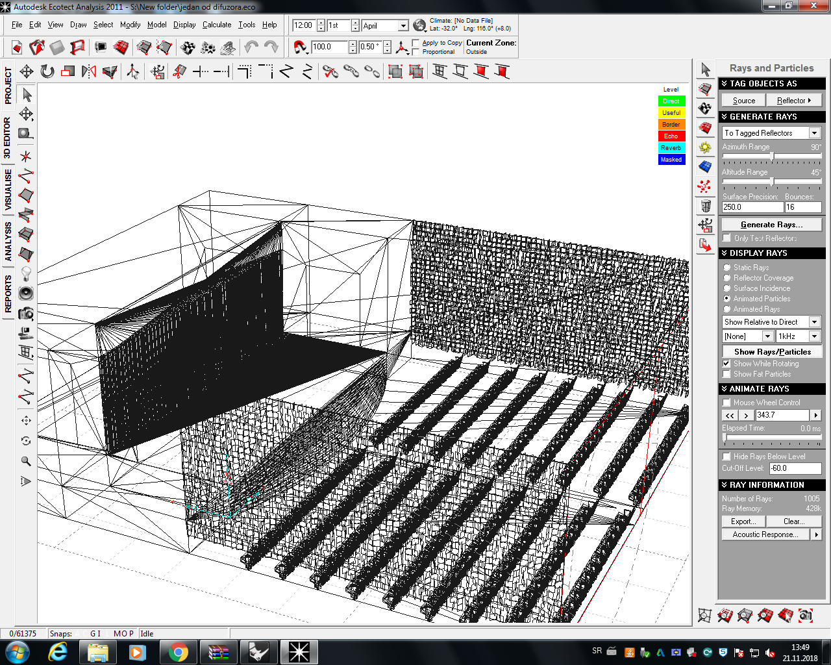Click the Generate Rays button
Viewport: 831px width, 665px height.
pyautogui.click(x=772, y=225)
